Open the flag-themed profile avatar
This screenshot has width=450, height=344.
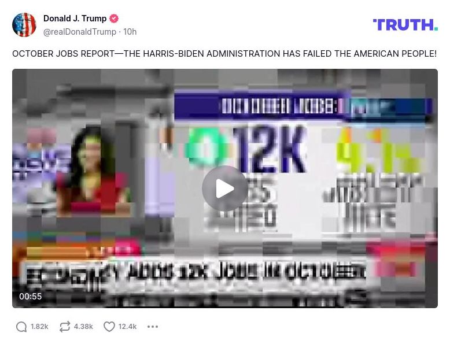[x=24, y=25]
